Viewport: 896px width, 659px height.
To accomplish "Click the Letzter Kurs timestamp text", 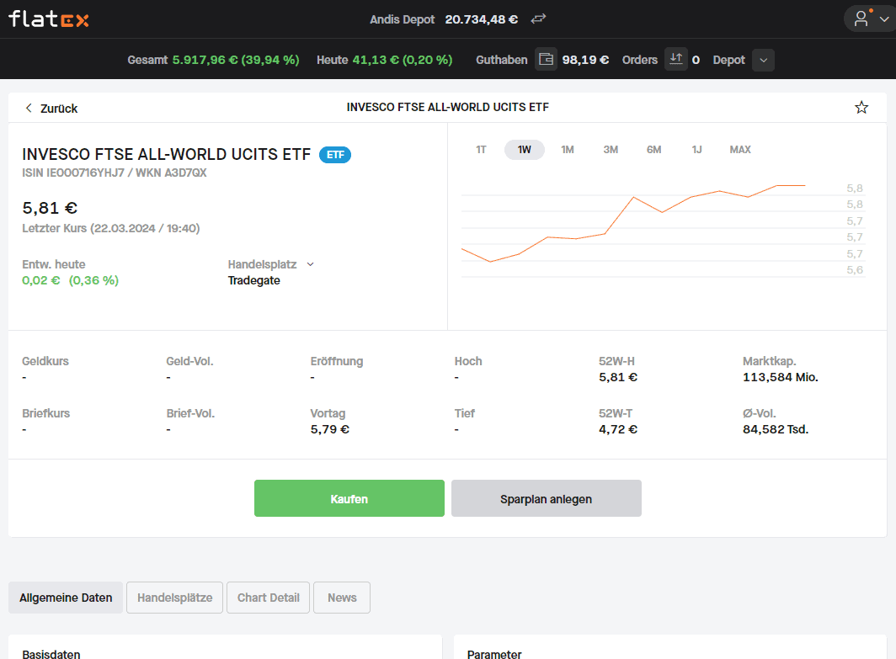I will click(x=111, y=228).
